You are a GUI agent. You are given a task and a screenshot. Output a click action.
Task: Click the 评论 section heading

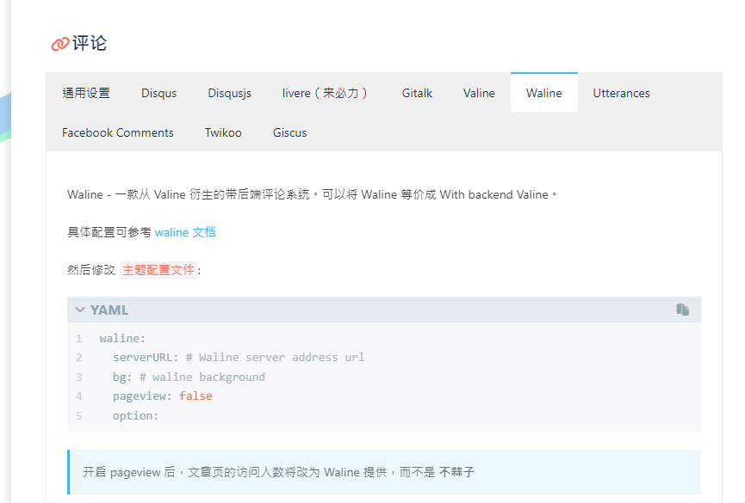[x=90, y=44]
